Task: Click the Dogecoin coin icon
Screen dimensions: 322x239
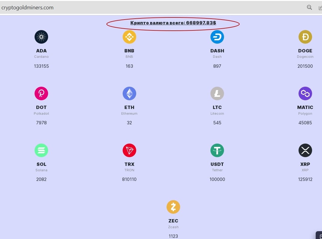Action: pos(305,37)
